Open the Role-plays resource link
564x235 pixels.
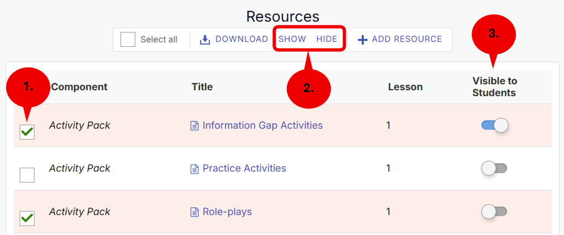[x=228, y=212]
